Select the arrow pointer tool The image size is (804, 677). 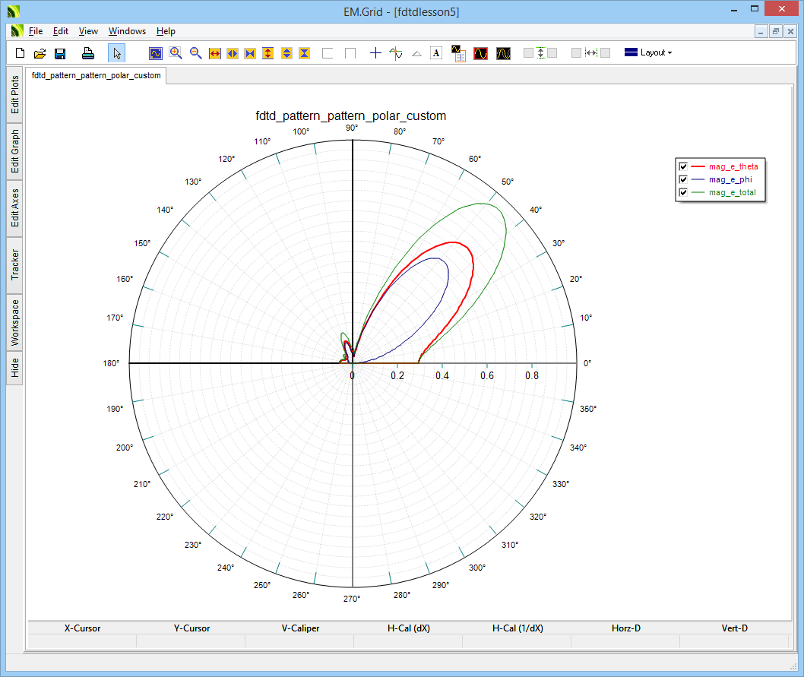pyautogui.click(x=116, y=53)
